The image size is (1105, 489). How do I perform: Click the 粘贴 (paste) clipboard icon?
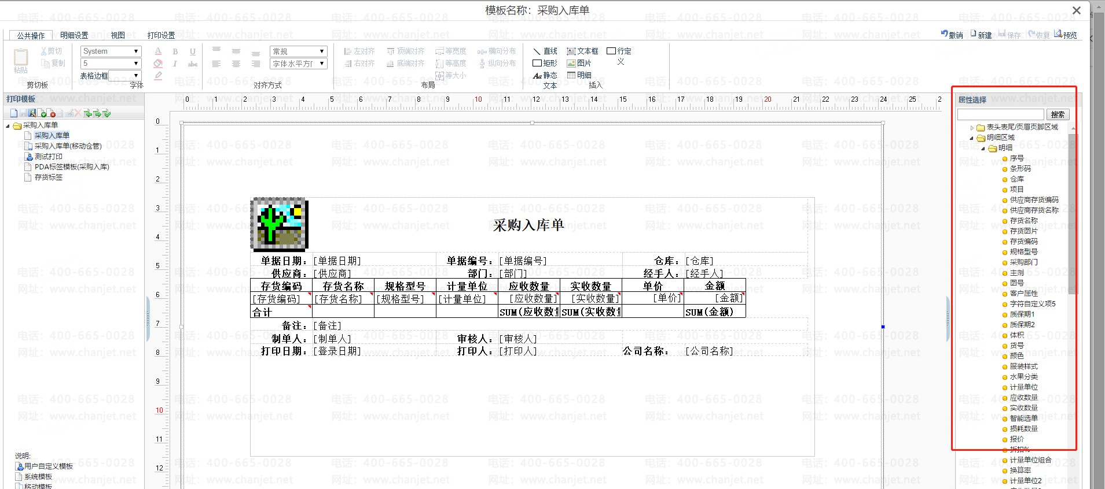point(21,57)
